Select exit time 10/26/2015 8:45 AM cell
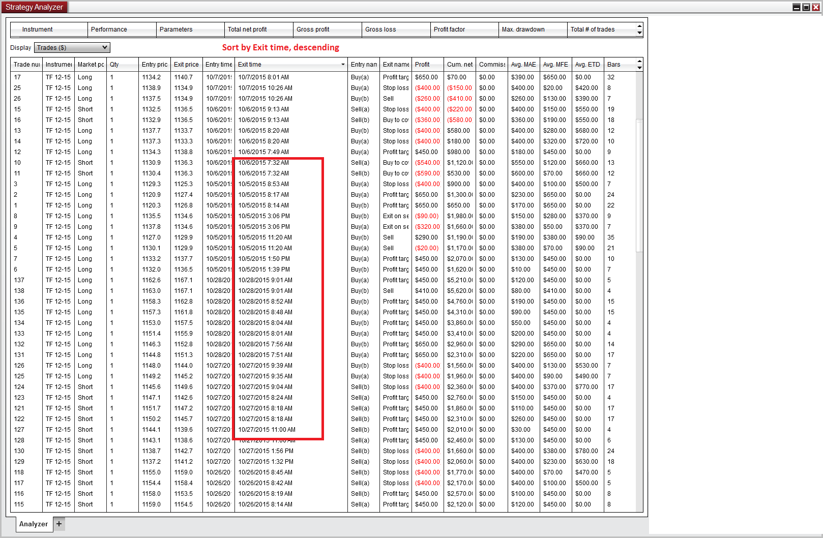The width and height of the screenshot is (823, 538). coord(291,472)
